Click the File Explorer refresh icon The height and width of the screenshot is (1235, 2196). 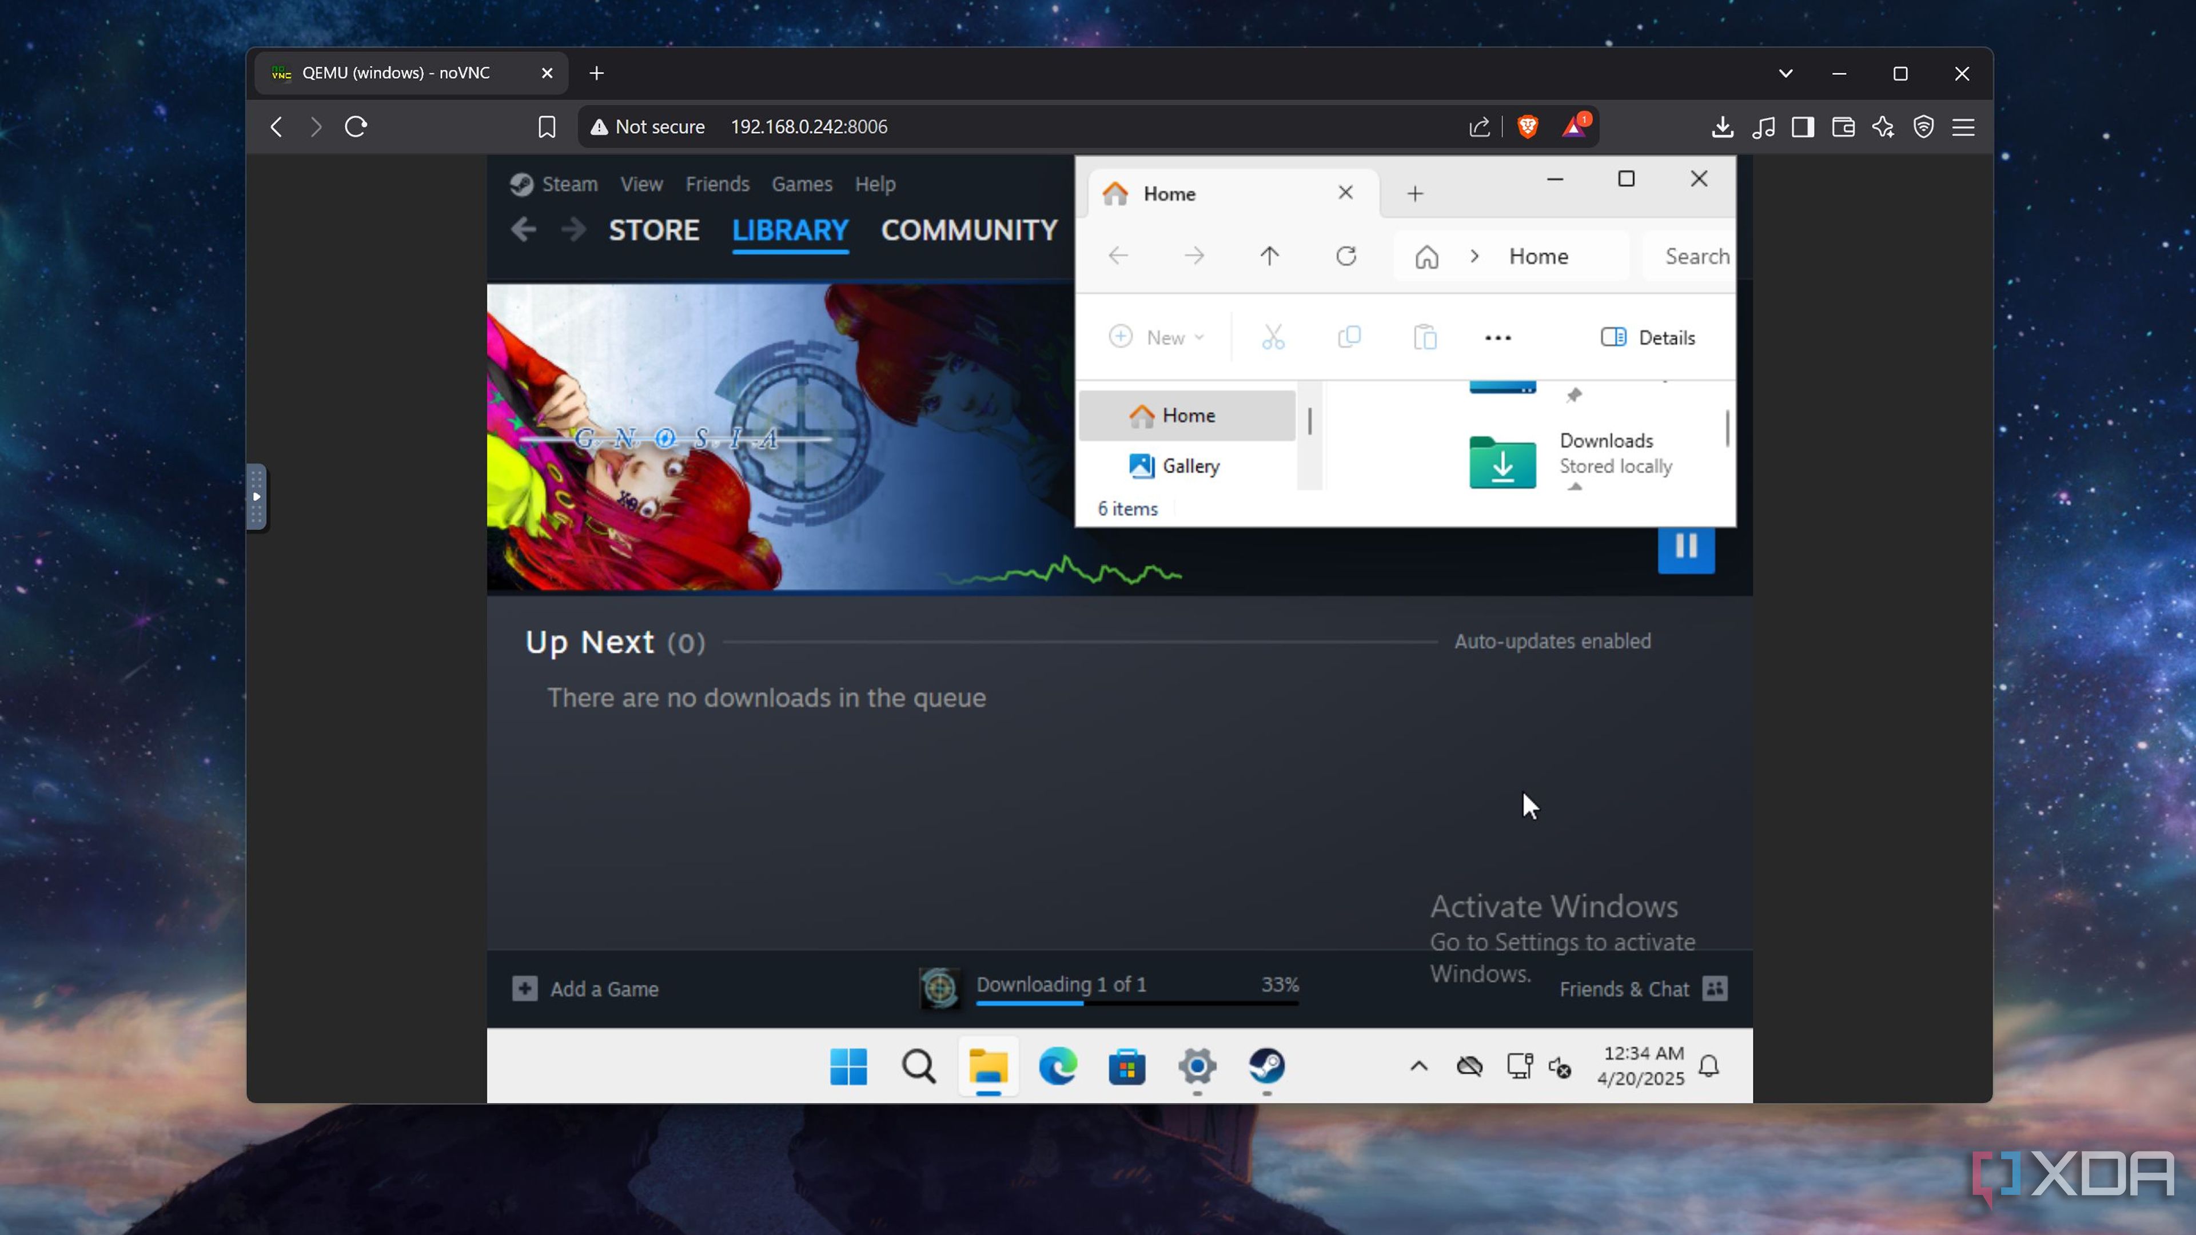pyautogui.click(x=1345, y=257)
